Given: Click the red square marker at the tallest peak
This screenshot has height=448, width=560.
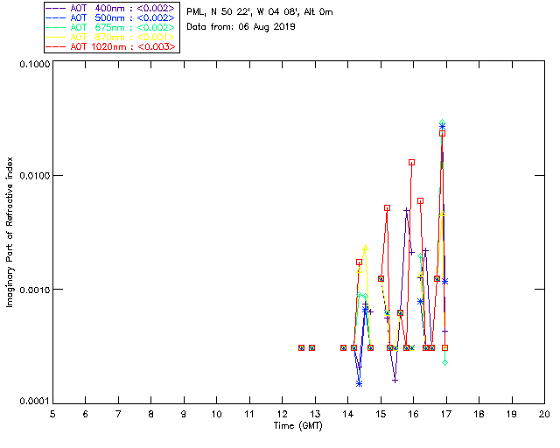Looking at the screenshot, I should pyautogui.click(x=443, y=134).
